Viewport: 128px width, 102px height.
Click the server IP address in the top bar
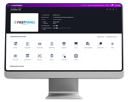tap(107, 5)
